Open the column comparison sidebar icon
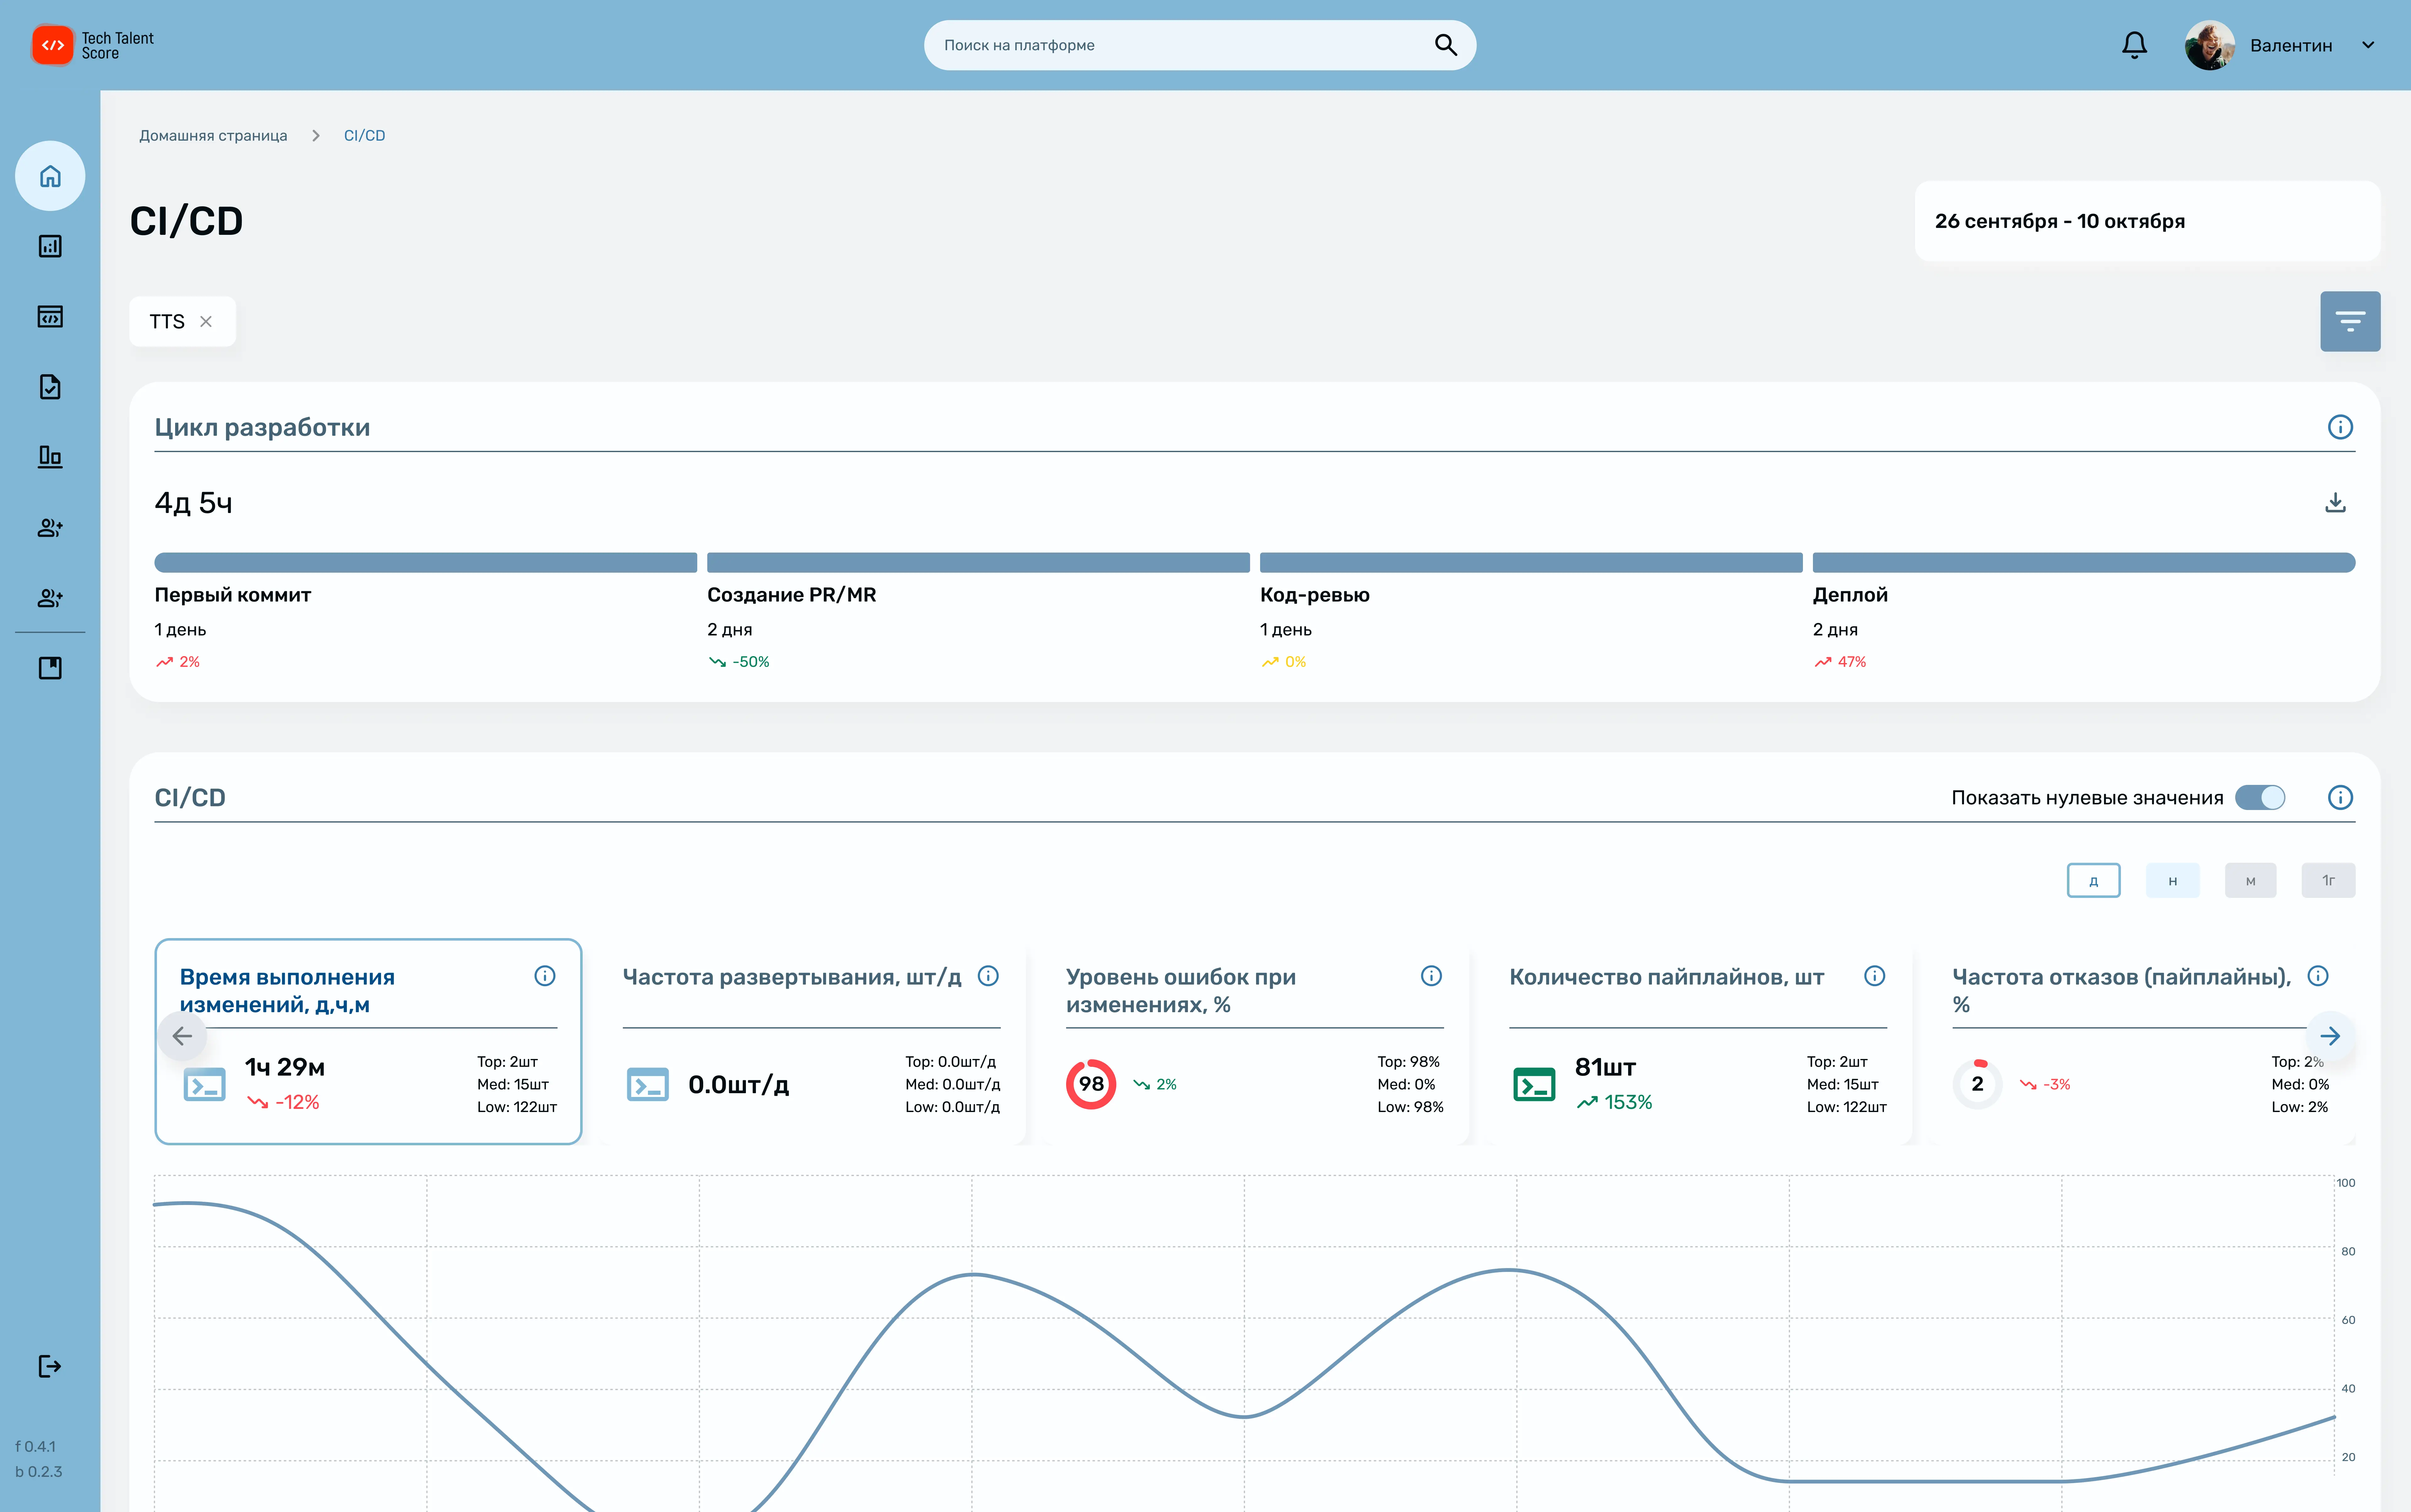The height and width of the screenshot is (1512, 2411). pos(50,457)
